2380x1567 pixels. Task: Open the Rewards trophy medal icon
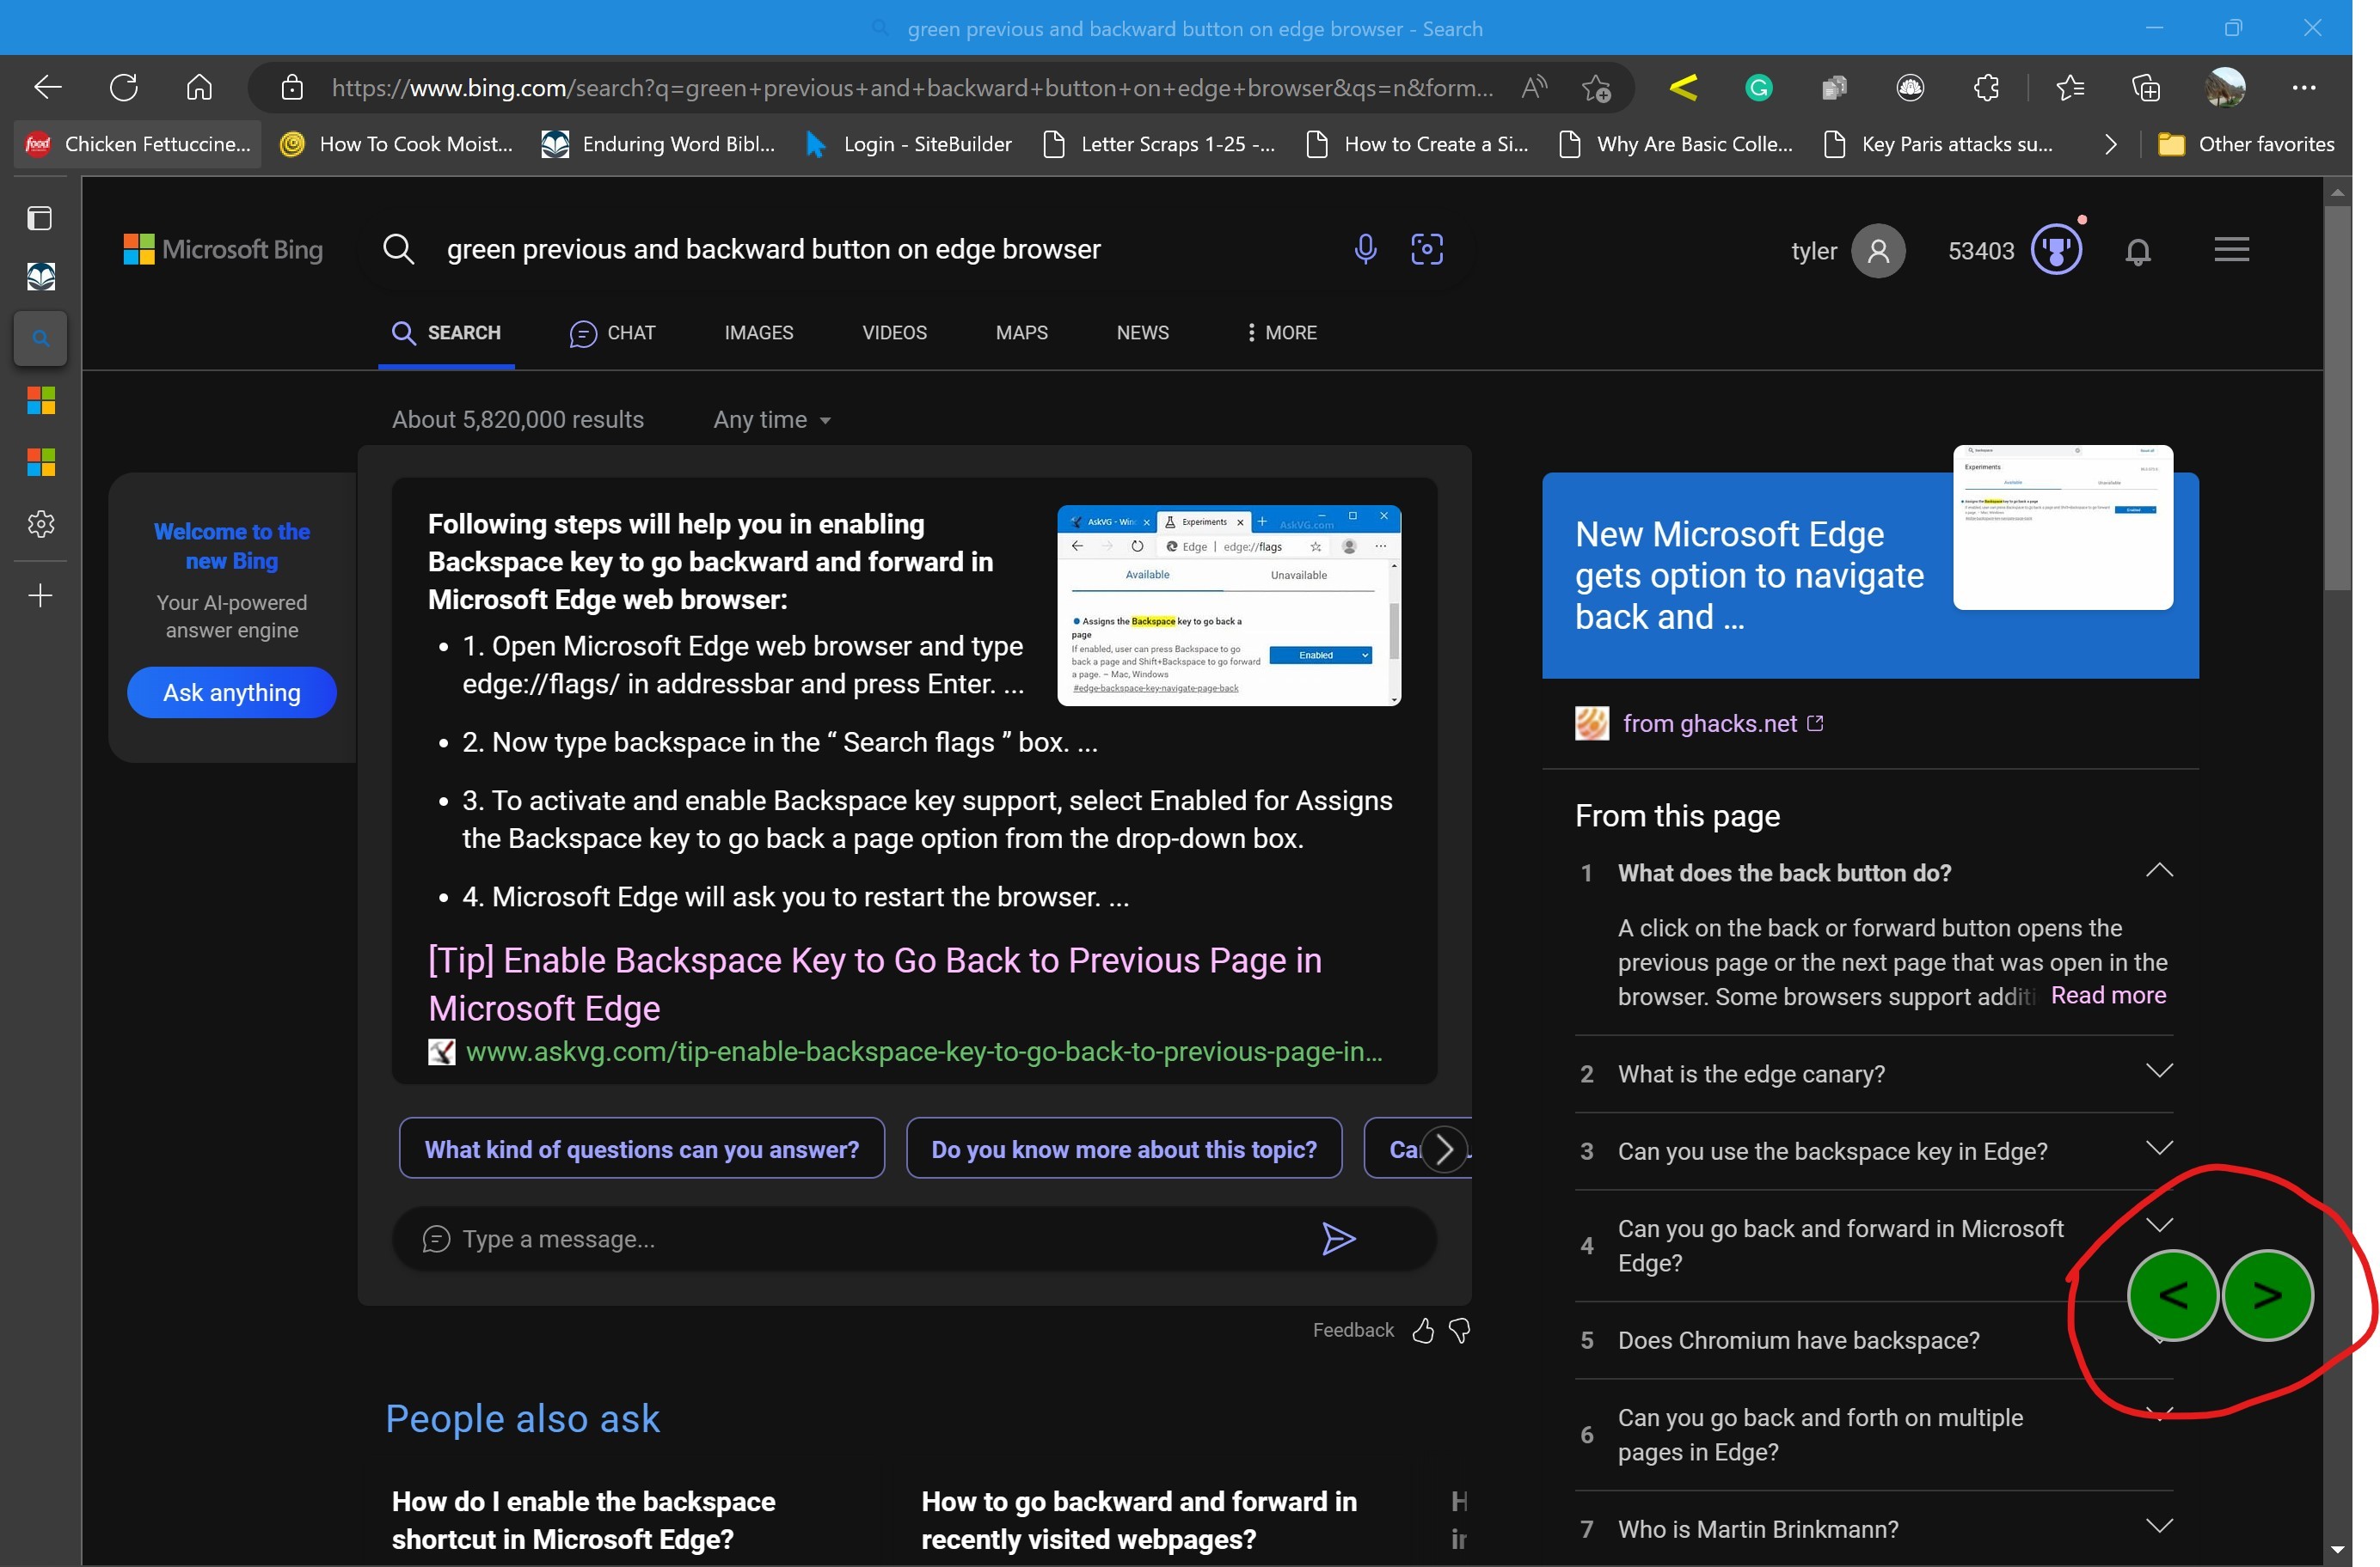pos(2056,249)
